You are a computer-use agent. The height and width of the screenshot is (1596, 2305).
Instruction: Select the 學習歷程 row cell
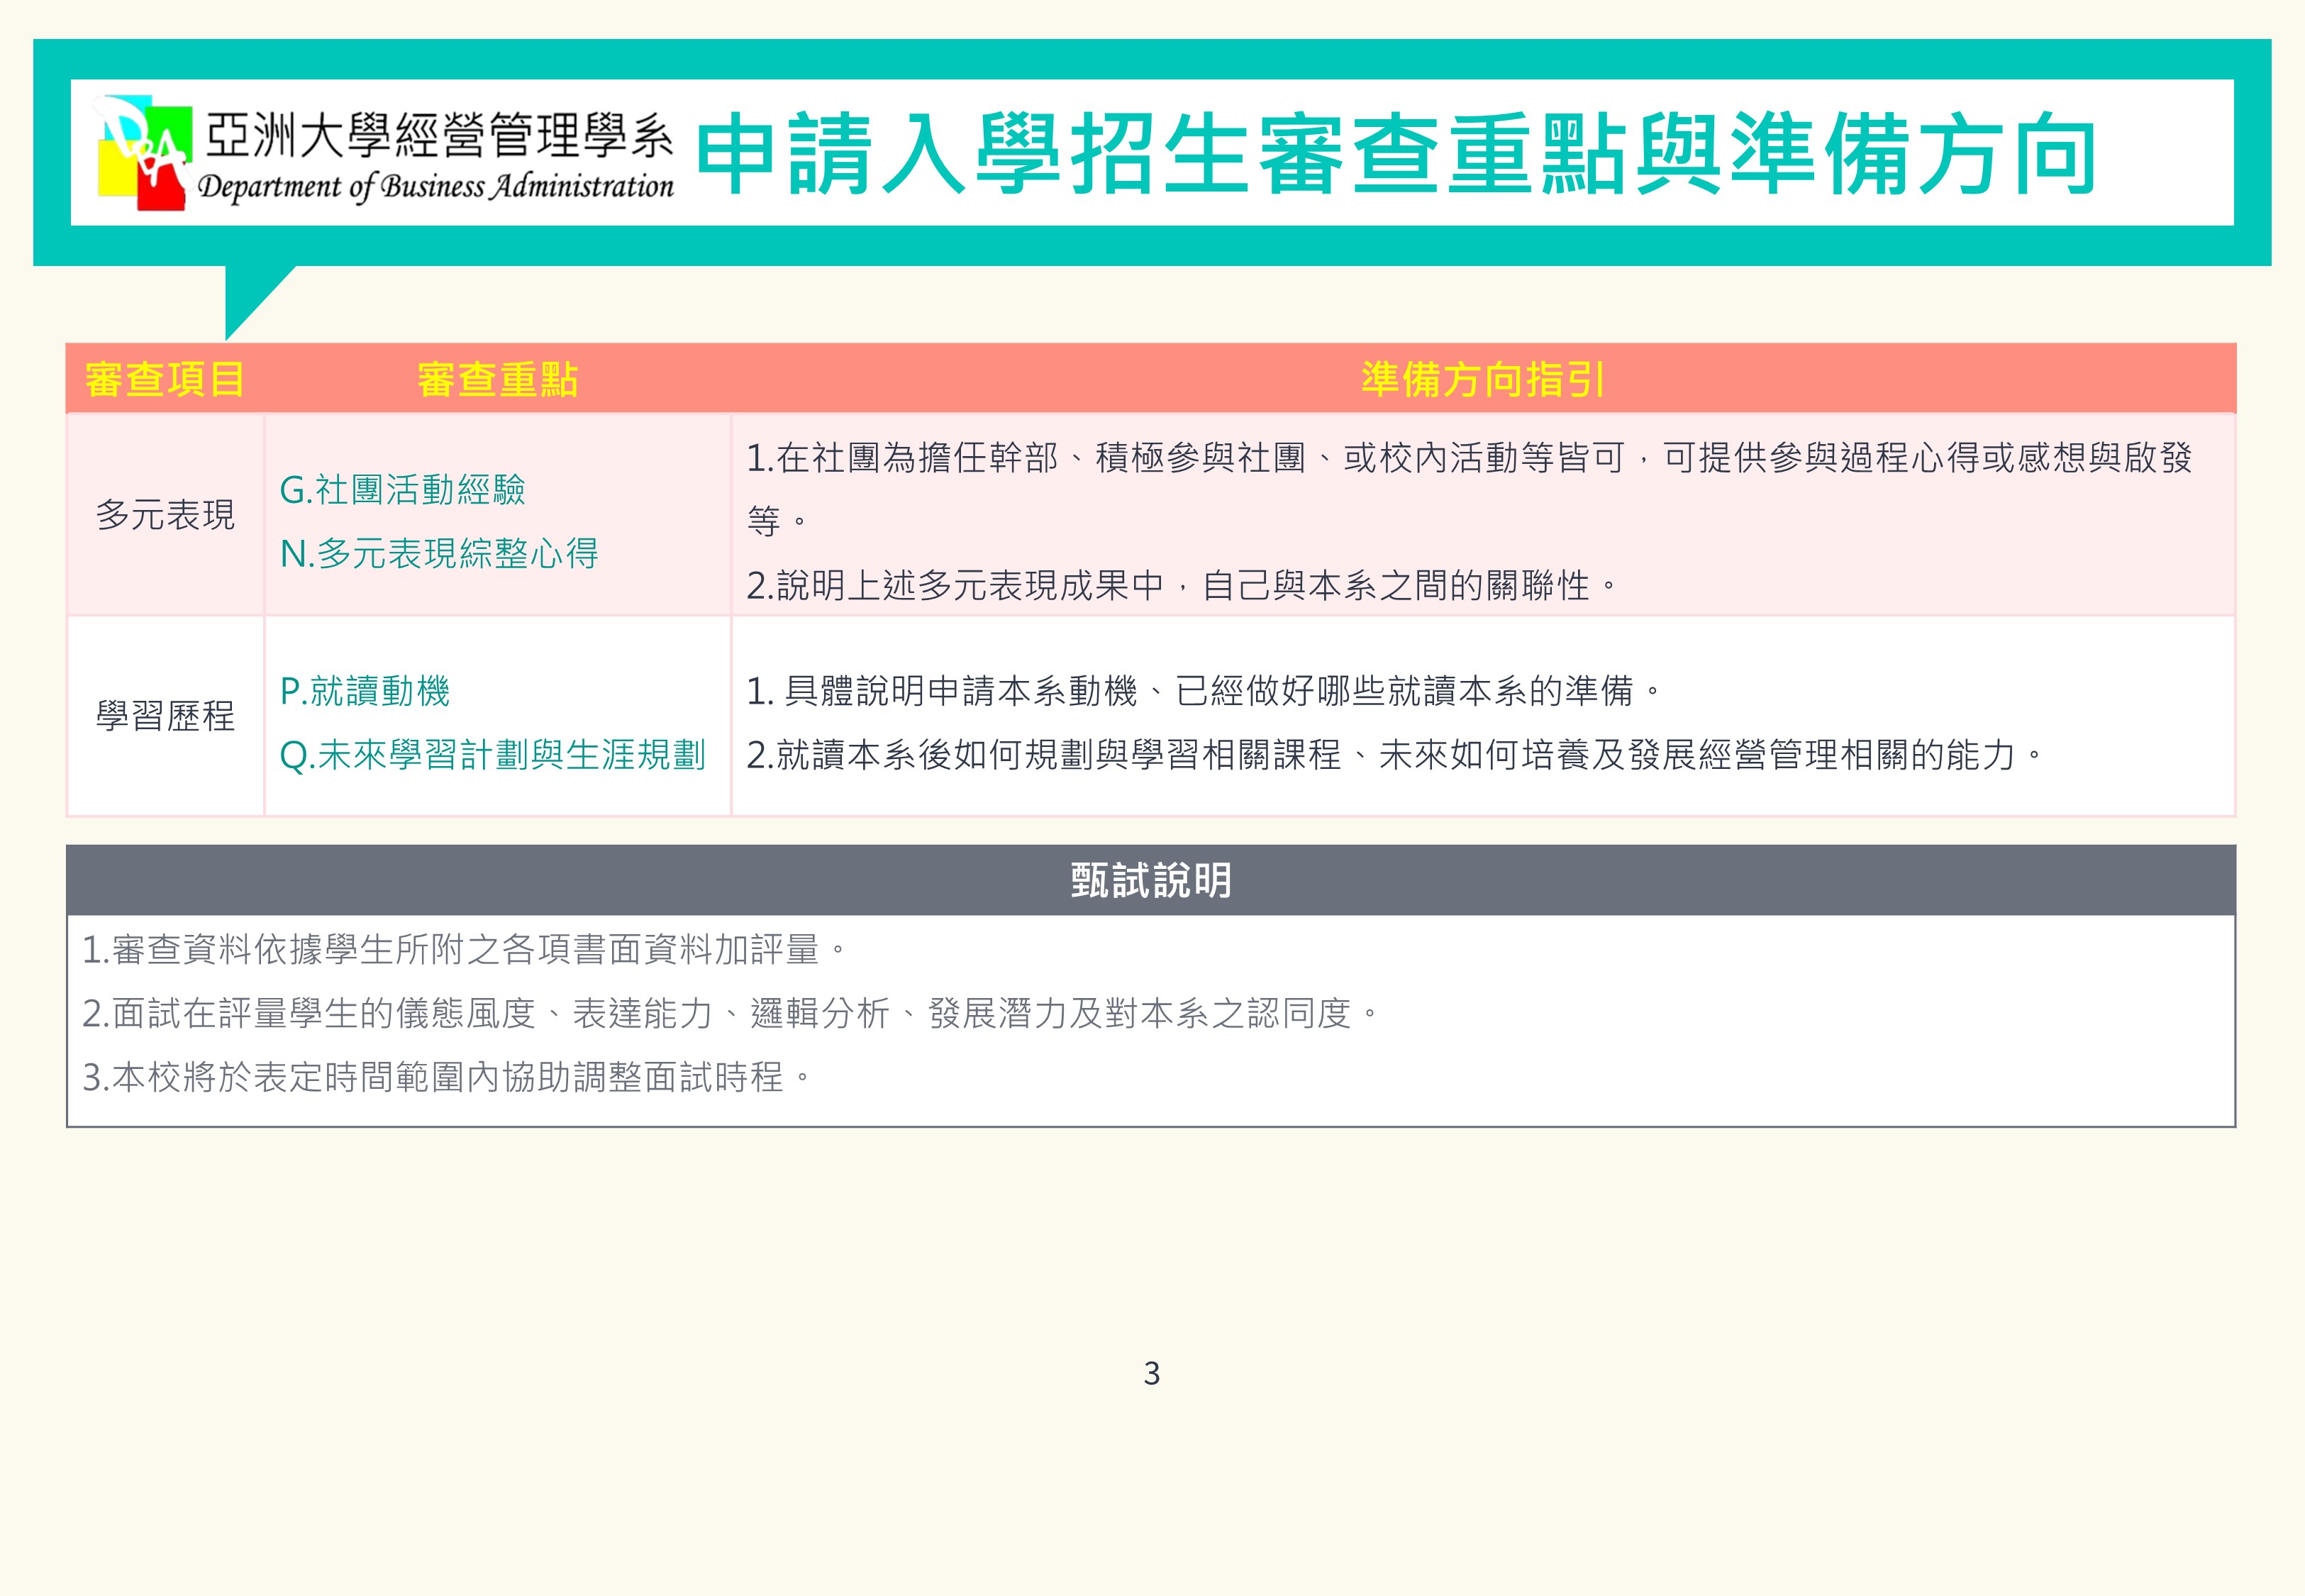point(165,716)
